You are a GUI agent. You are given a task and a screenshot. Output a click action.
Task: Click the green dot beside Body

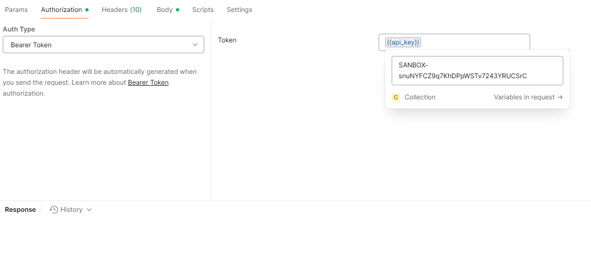pos(177,10)
